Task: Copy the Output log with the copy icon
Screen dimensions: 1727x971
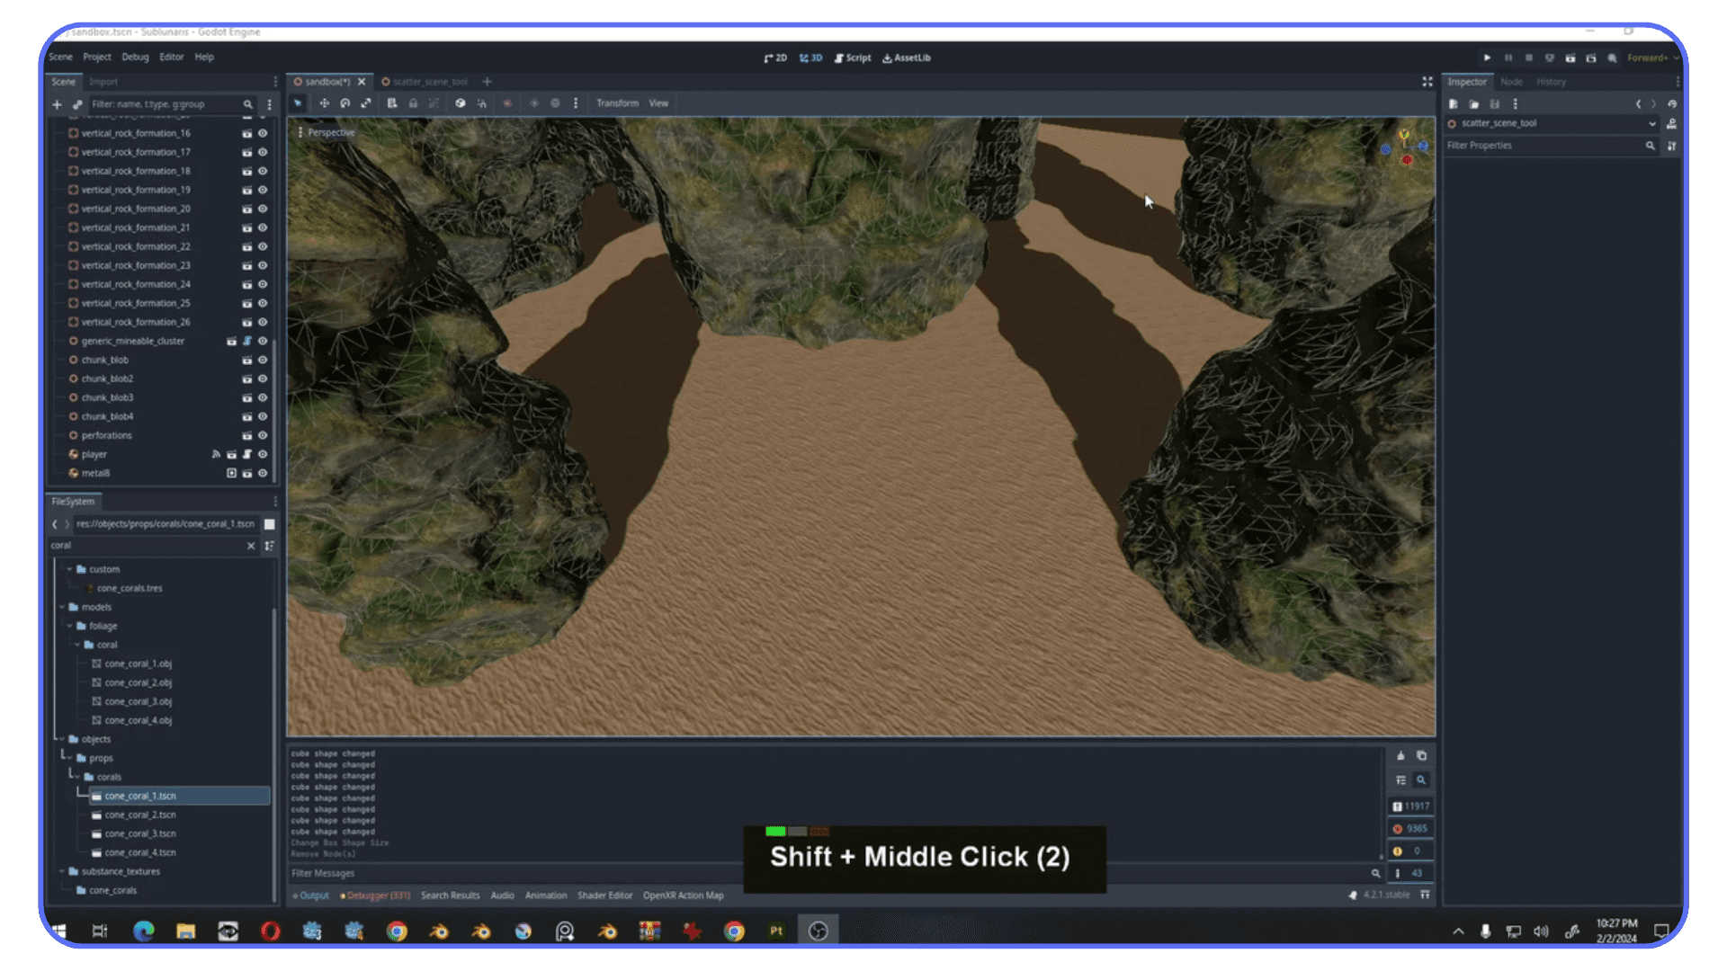Action: (1422, 756)
